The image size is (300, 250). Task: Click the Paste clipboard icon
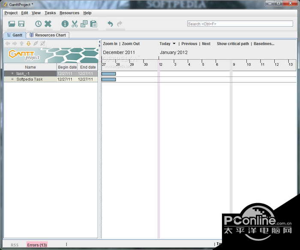click(93, 24)
